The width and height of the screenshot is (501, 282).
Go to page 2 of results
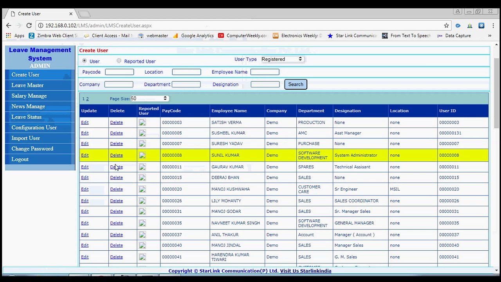pos(87,99)
